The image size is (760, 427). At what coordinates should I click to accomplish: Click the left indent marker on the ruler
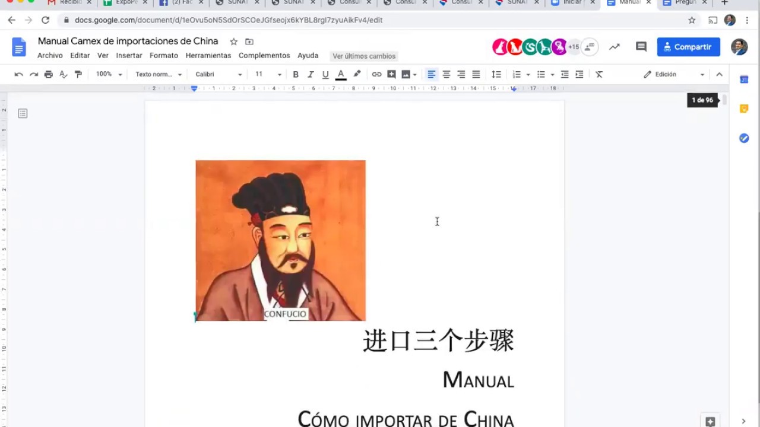194,88
